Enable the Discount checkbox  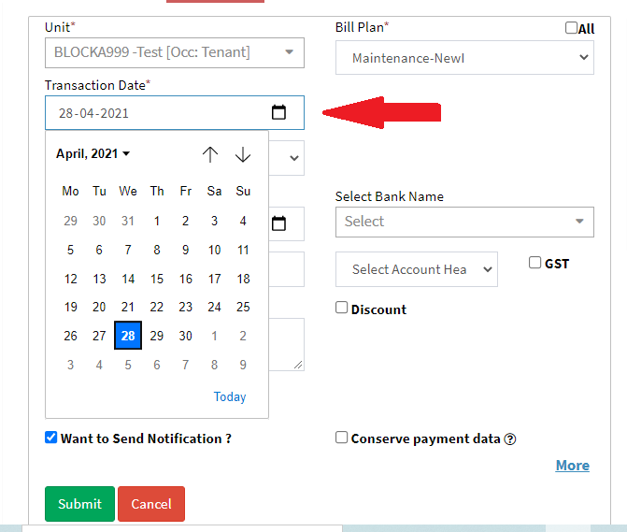pos(342,308)
